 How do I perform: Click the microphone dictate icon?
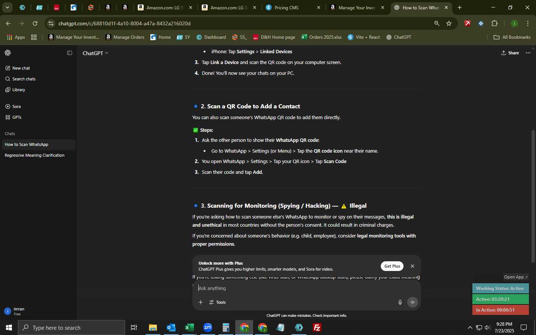click(x=400, y=302)
